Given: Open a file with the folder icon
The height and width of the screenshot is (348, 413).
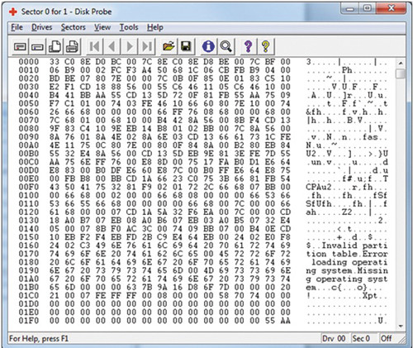Looking at the screenshot, I should 169,46.
